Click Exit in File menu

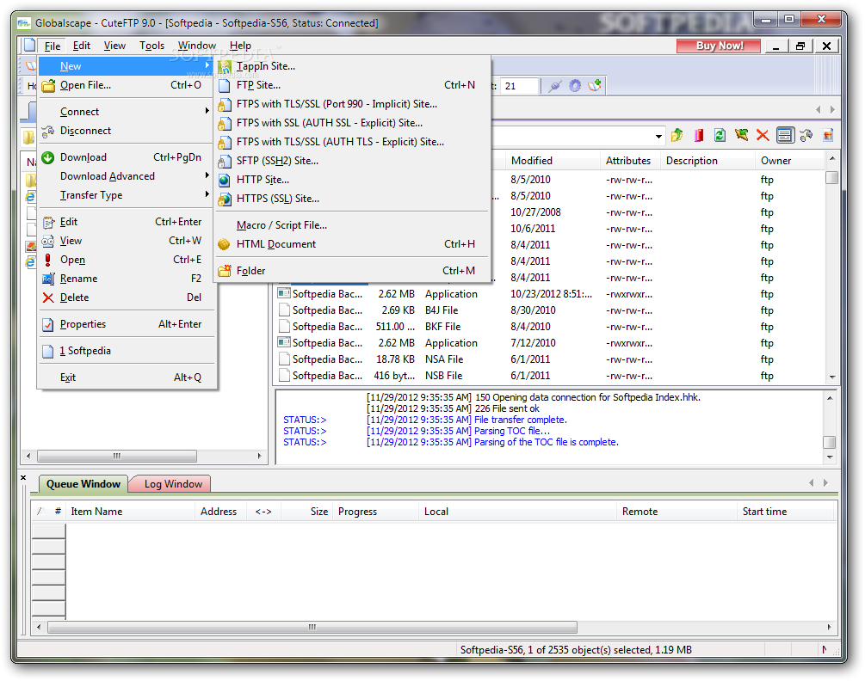pos(127,377)
